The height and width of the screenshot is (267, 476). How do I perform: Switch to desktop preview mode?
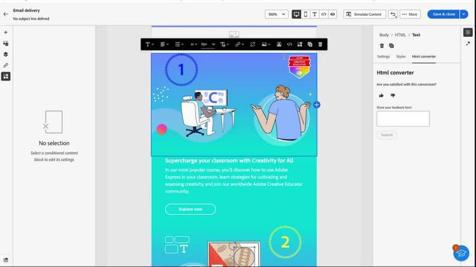point(296,14)
